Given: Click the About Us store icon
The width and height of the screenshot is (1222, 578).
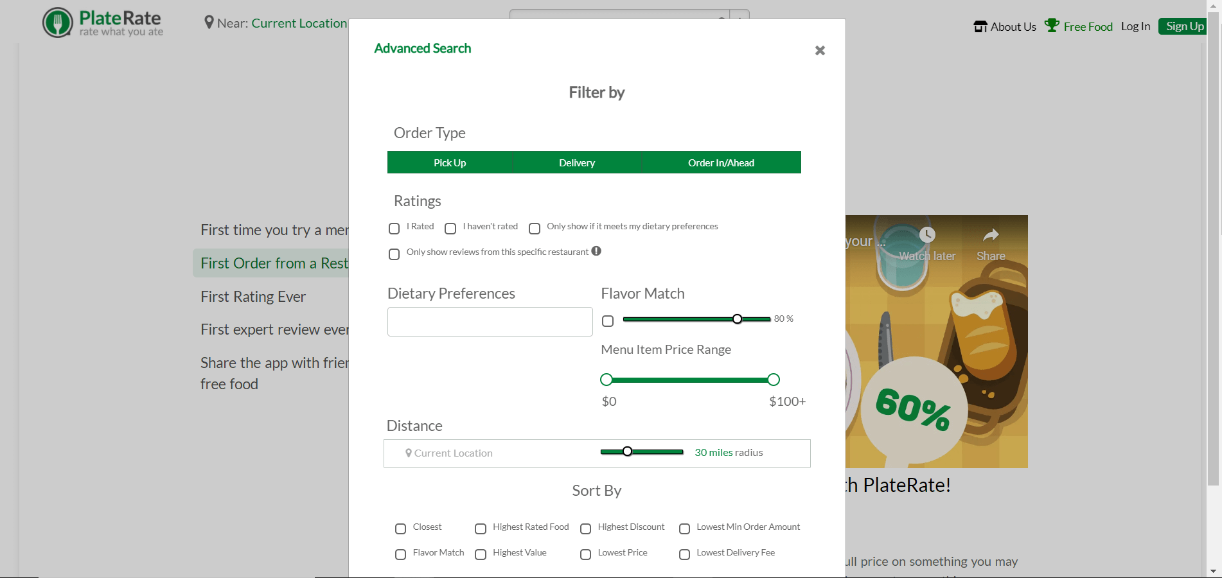Looking at the screenshot, I should tap(980, 26).
